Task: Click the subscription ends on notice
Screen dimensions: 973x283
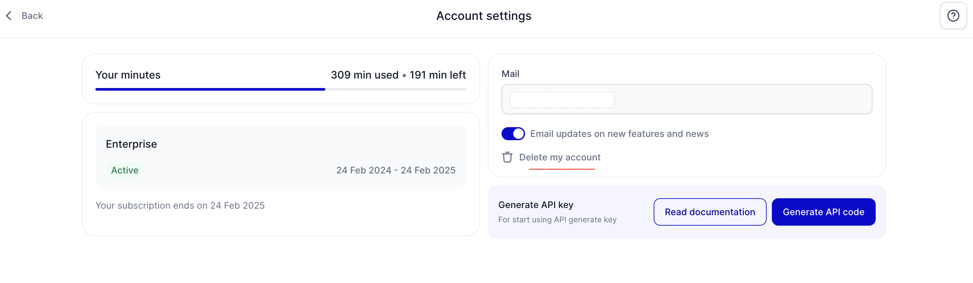Action: (180, 206)
